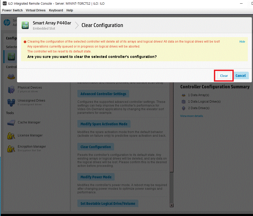This screenshot has height=216, width=253.
Task: Click the arrays icon under Controller Devices
Action: click(11, 76)
